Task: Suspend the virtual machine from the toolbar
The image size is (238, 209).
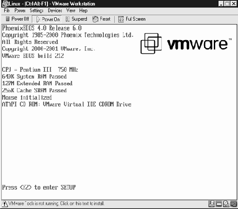Action: [76, 19]
